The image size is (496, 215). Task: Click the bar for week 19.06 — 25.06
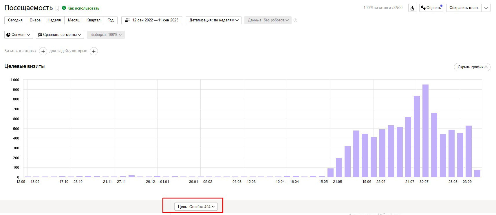tap(374, 157)
